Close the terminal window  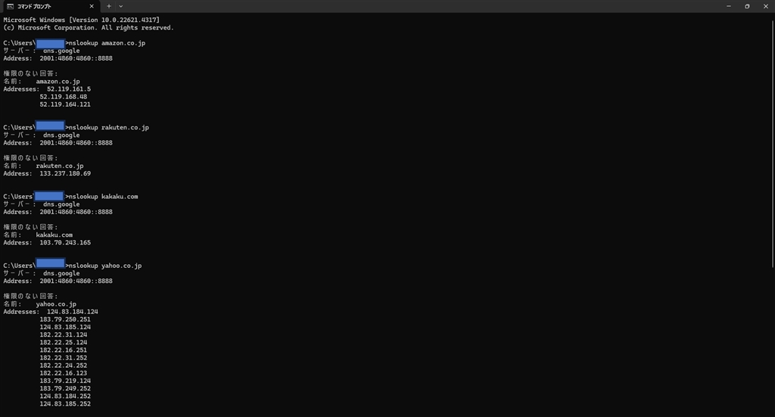click(x=766, y=6)
